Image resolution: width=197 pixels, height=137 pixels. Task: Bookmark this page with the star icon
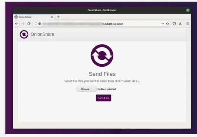click(167, 24)
